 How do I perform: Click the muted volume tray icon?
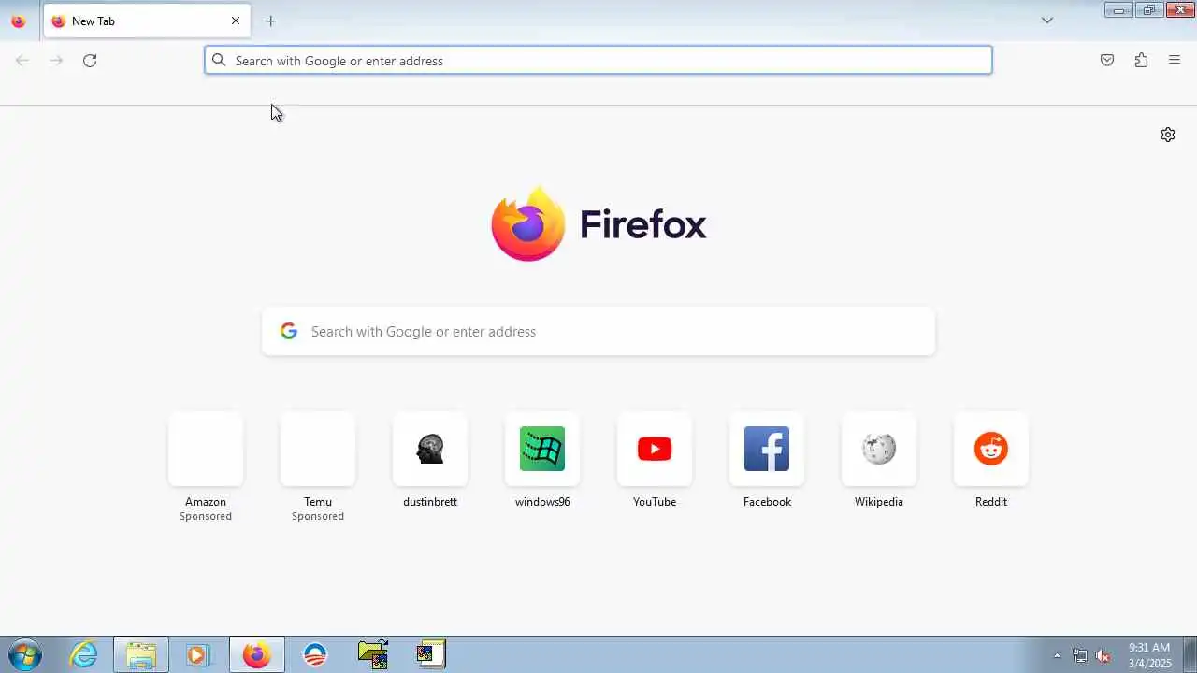coord(1103,656)
